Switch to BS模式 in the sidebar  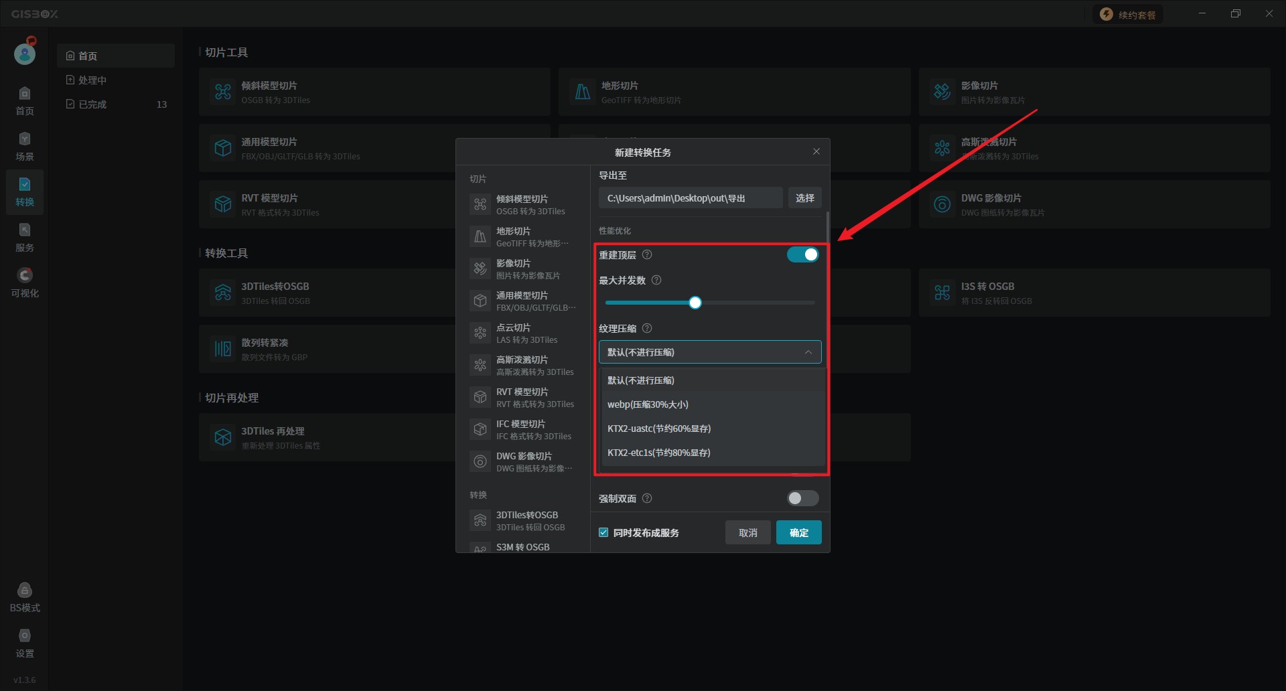click(x=25, y=597)
